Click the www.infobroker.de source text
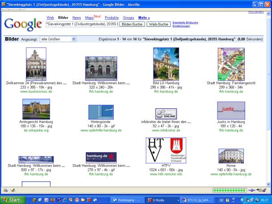The width and height of the screenshot is (272, 204). [x=166, y=131]
